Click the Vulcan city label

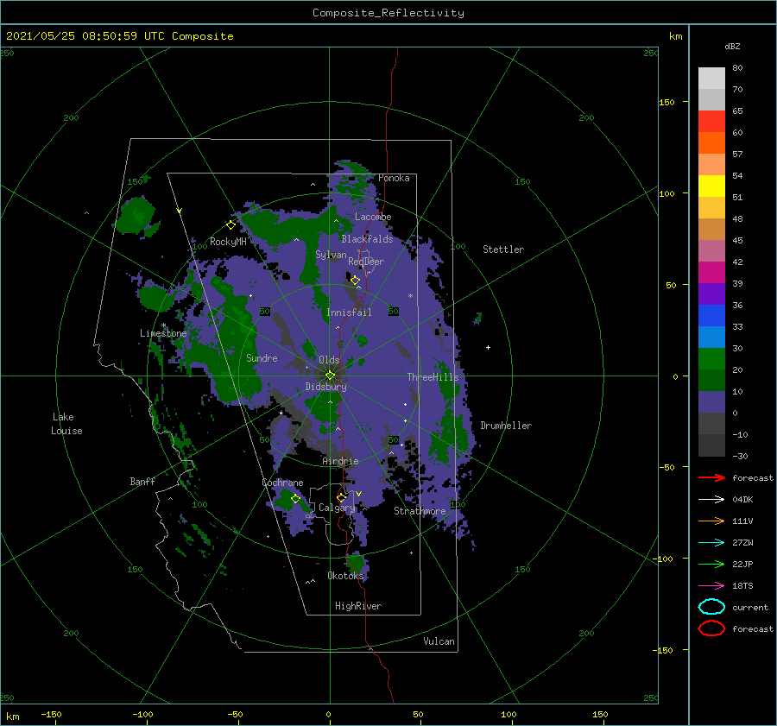tap(439, 641)
